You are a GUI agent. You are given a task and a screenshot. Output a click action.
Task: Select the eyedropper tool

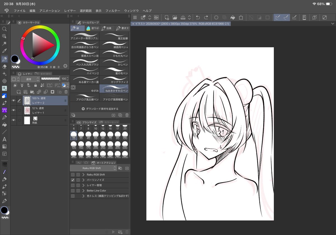(x=4, y=51)
